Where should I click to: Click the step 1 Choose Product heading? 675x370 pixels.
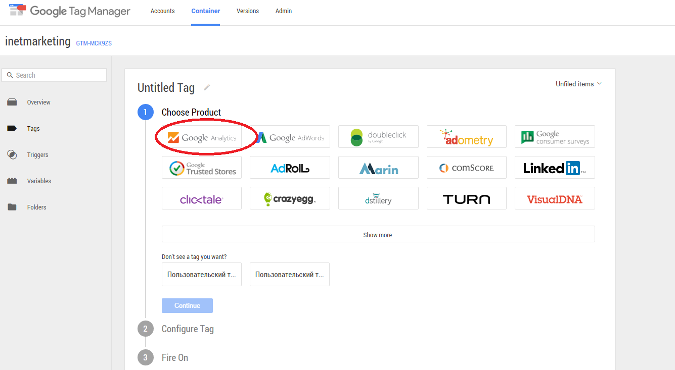[191, 112]
